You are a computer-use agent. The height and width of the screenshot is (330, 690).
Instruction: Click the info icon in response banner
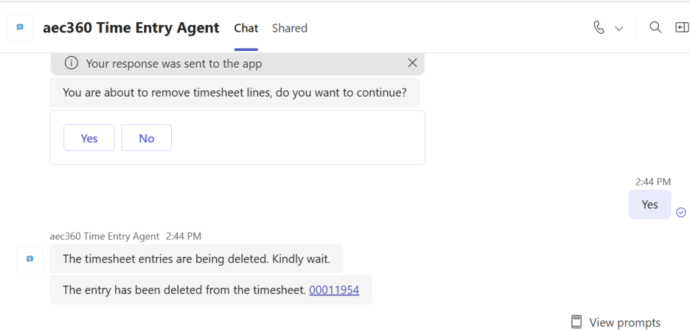(71, 64)
